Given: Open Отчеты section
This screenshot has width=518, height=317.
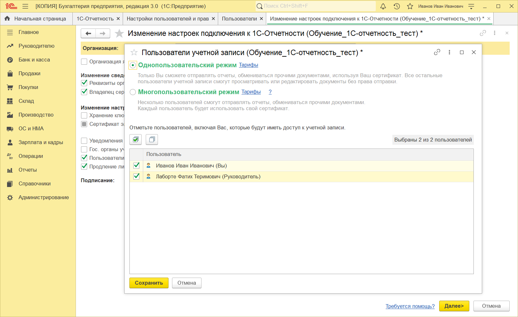Looking at the screenshot, I should 38,170.
